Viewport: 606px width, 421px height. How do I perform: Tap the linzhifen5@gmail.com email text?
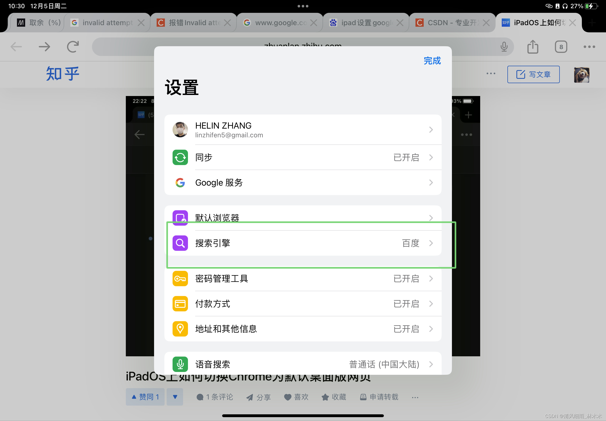(229, 135)
